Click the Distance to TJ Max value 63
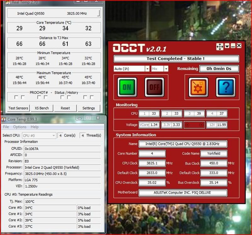This screenshot has width=252, height=235. point(89,44)
